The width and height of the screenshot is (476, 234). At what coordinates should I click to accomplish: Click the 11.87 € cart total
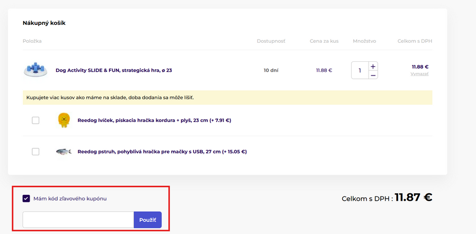pyautogui.click(x=413, y=198)
